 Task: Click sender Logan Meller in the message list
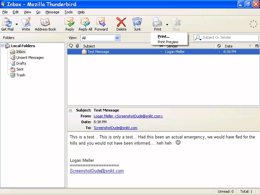[x=175, y=52]
